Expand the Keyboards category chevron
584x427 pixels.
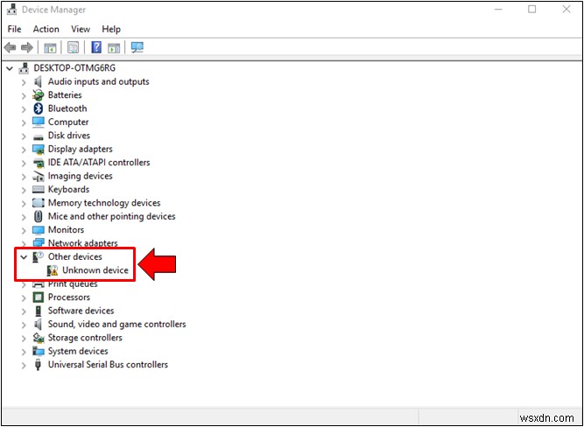(24, 190)
